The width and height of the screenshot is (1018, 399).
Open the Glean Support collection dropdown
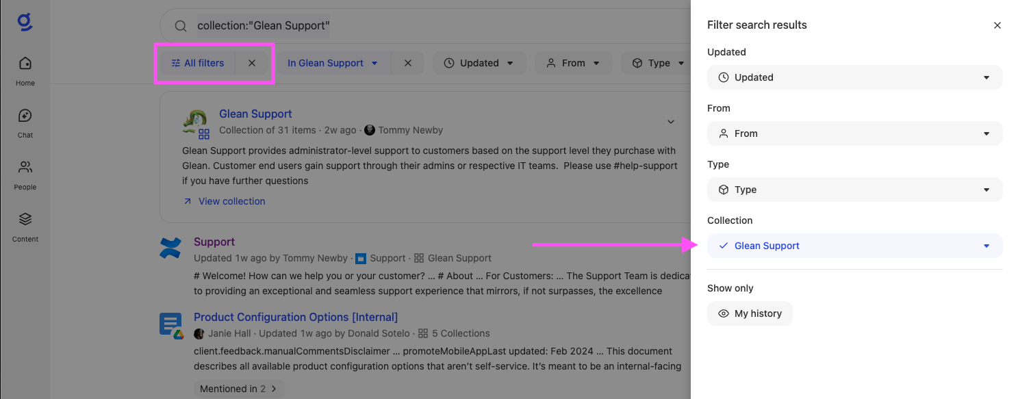coord(854,246)
